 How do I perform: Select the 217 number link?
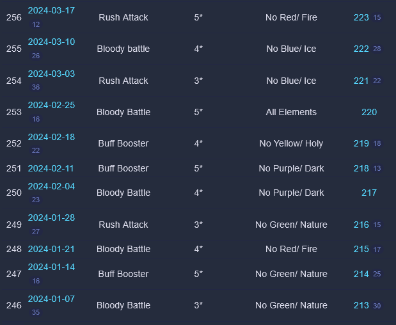369,193
